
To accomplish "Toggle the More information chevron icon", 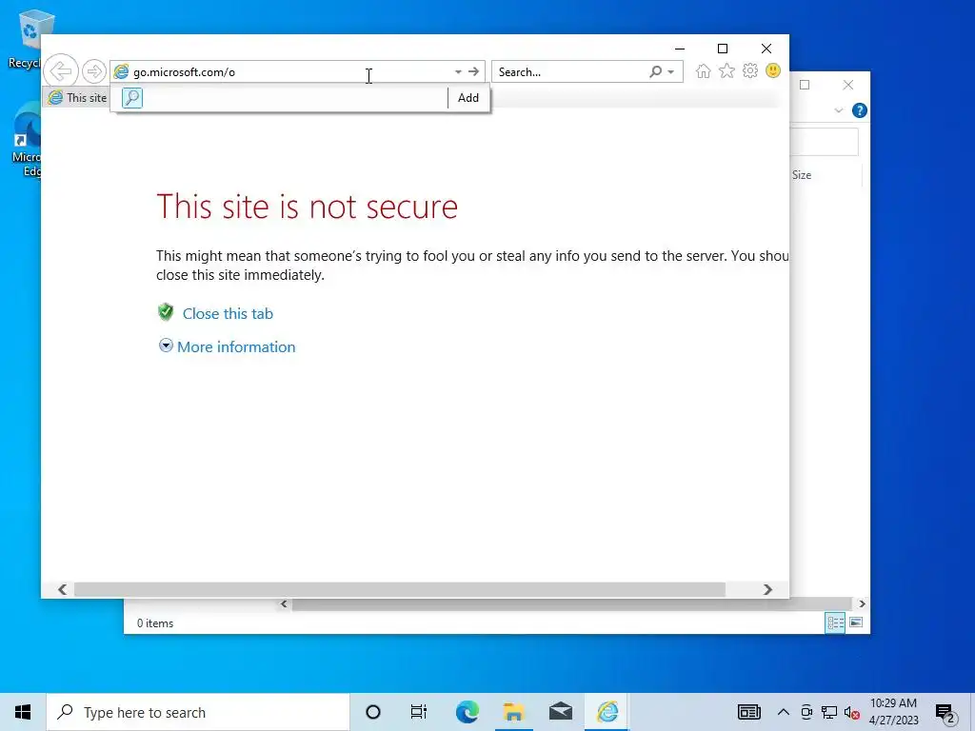I will pos(166,346).
